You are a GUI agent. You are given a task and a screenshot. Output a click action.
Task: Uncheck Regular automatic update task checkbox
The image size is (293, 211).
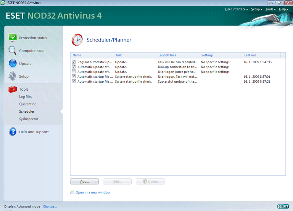click(x=74, y=62)
